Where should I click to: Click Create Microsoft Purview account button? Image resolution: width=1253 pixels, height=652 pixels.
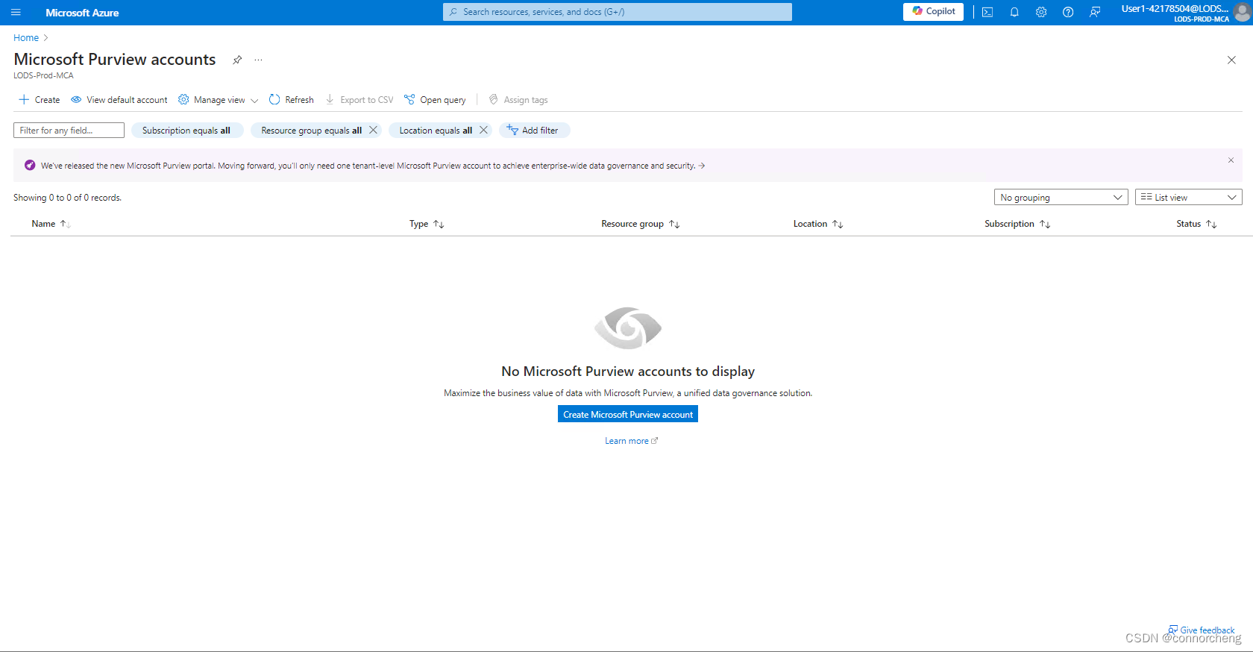point(628,415)
